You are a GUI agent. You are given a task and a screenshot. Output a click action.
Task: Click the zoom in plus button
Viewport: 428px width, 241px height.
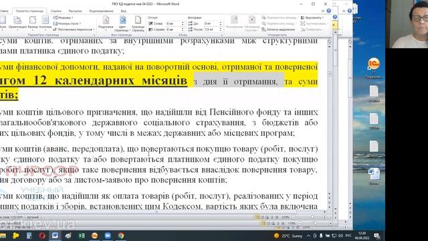tap(324, 217)
